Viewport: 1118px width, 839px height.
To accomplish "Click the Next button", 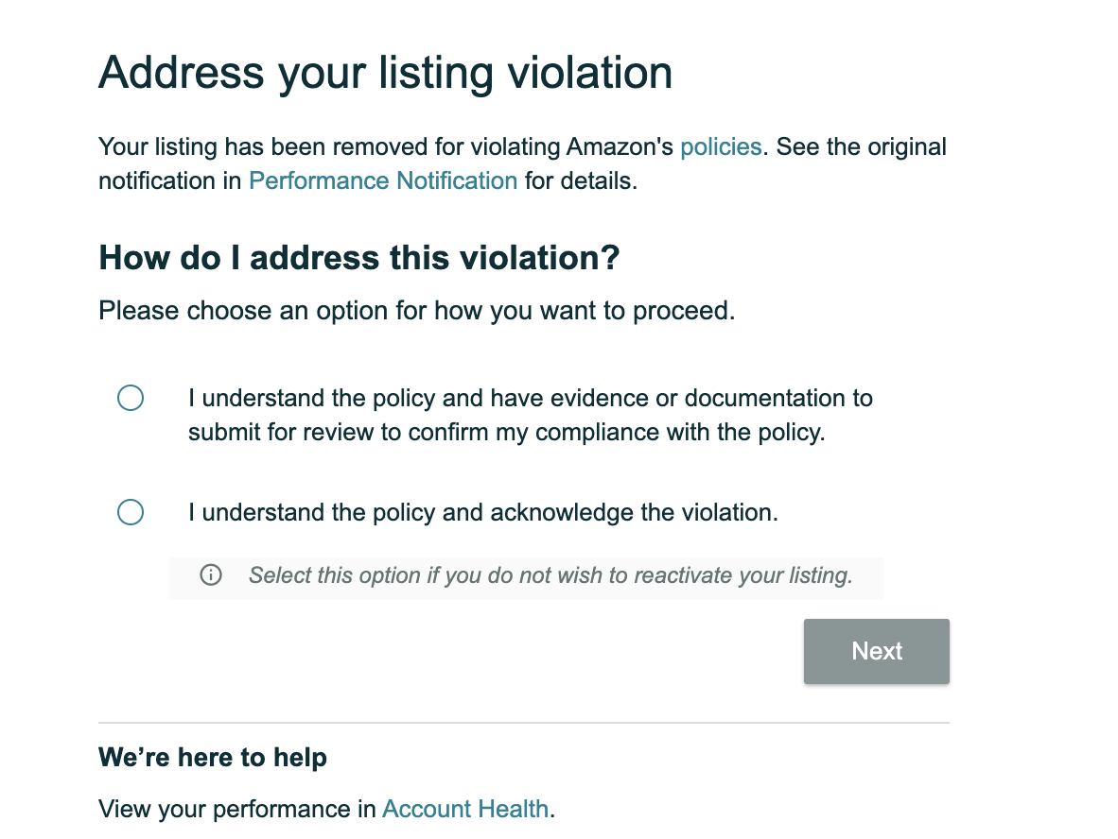I will [876, 651].
